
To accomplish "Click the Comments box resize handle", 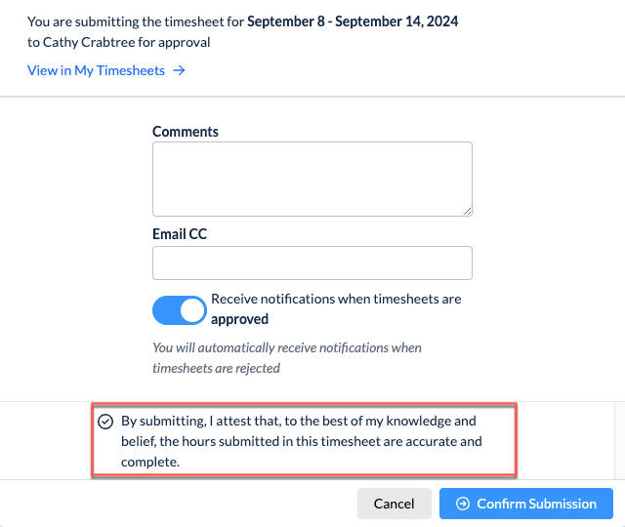I will [467, 212].
